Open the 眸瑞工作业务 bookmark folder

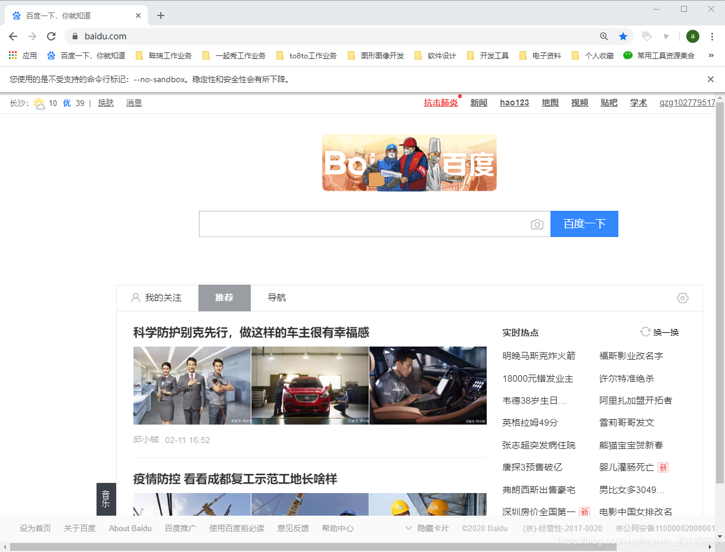pos(164,55)
